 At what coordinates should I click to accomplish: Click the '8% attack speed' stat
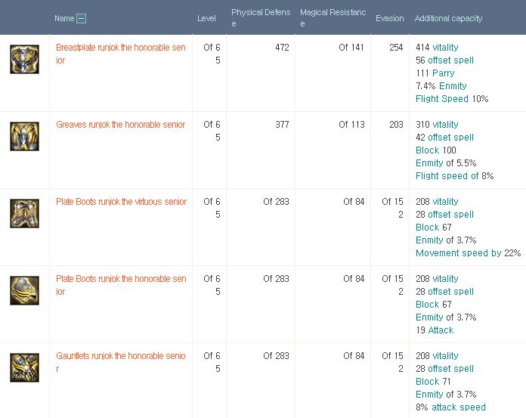450,407
